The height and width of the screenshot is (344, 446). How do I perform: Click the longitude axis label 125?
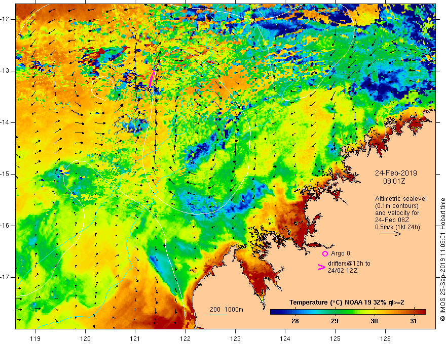coord(336,338)
